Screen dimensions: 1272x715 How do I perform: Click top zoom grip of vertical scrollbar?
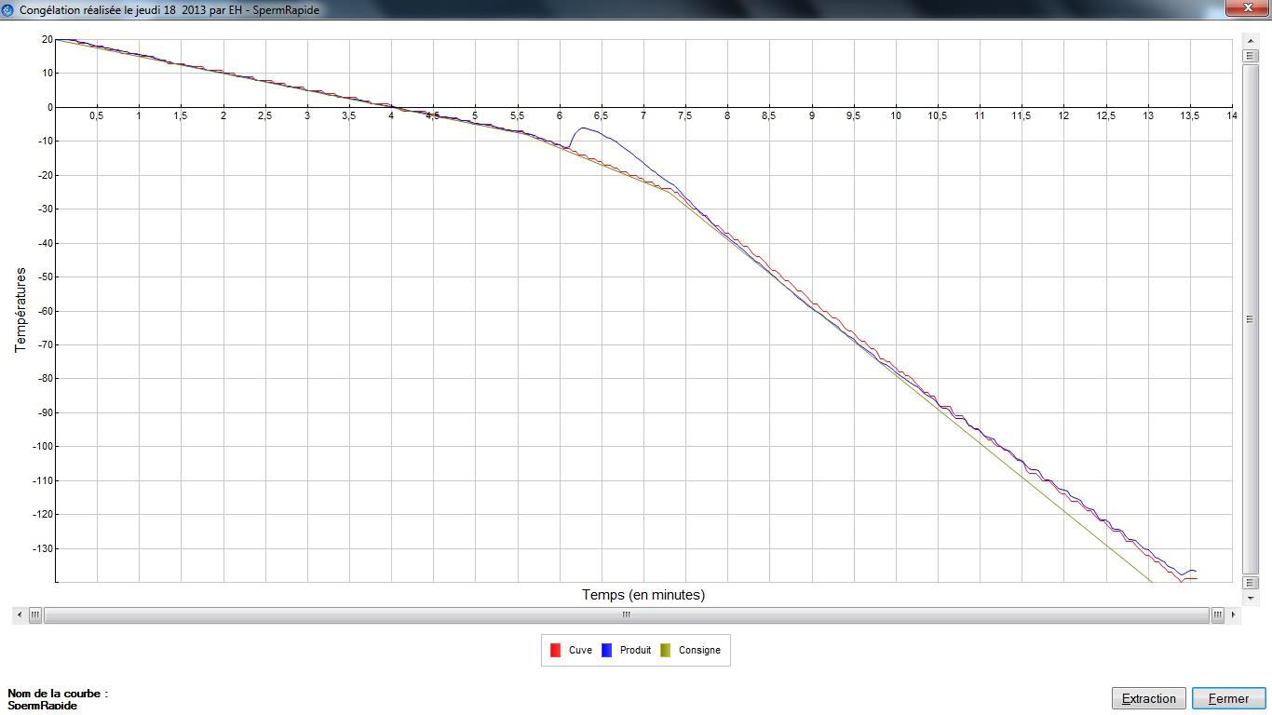1251,56
